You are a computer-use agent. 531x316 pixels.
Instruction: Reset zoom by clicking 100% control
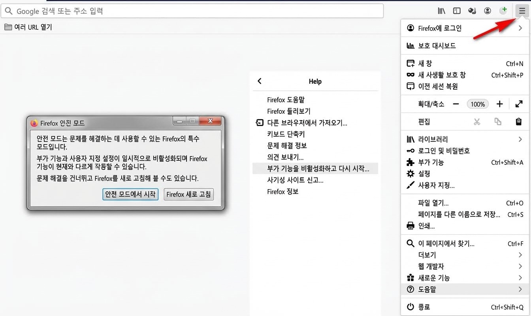coord(477,104)
